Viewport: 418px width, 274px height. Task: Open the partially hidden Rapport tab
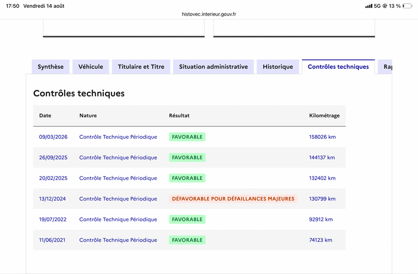click(x=385, y=67)
